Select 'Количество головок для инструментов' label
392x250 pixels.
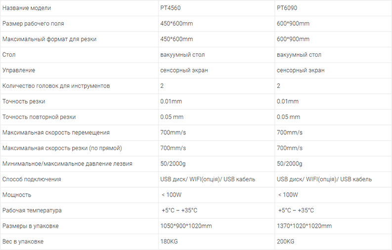56,86
